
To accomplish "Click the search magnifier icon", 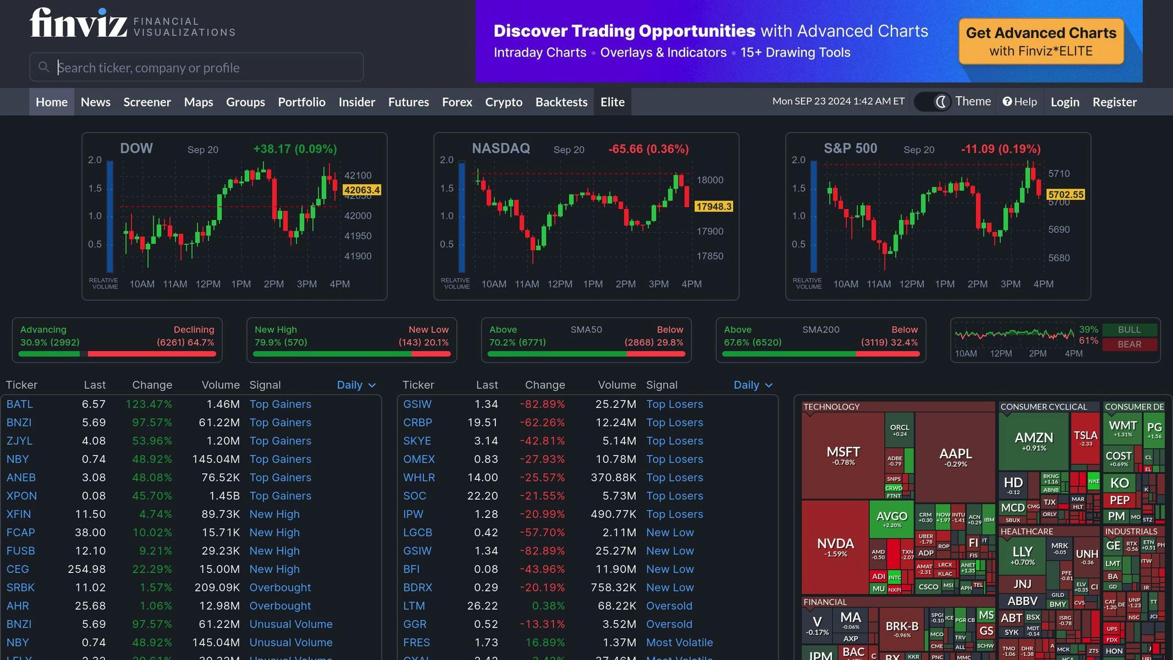I will pos(44,67).
